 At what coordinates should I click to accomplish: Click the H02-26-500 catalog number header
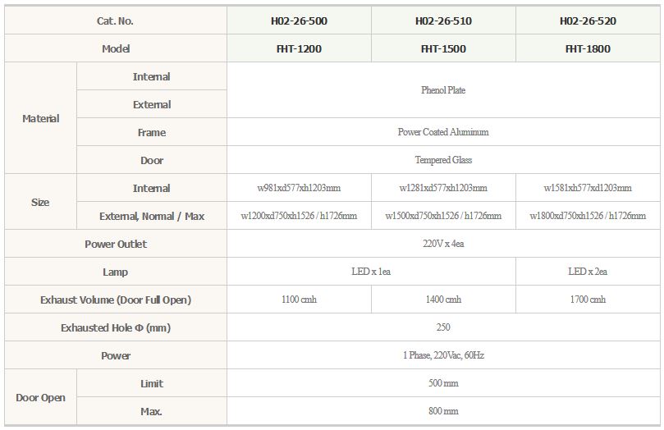(x=299, y=21)
